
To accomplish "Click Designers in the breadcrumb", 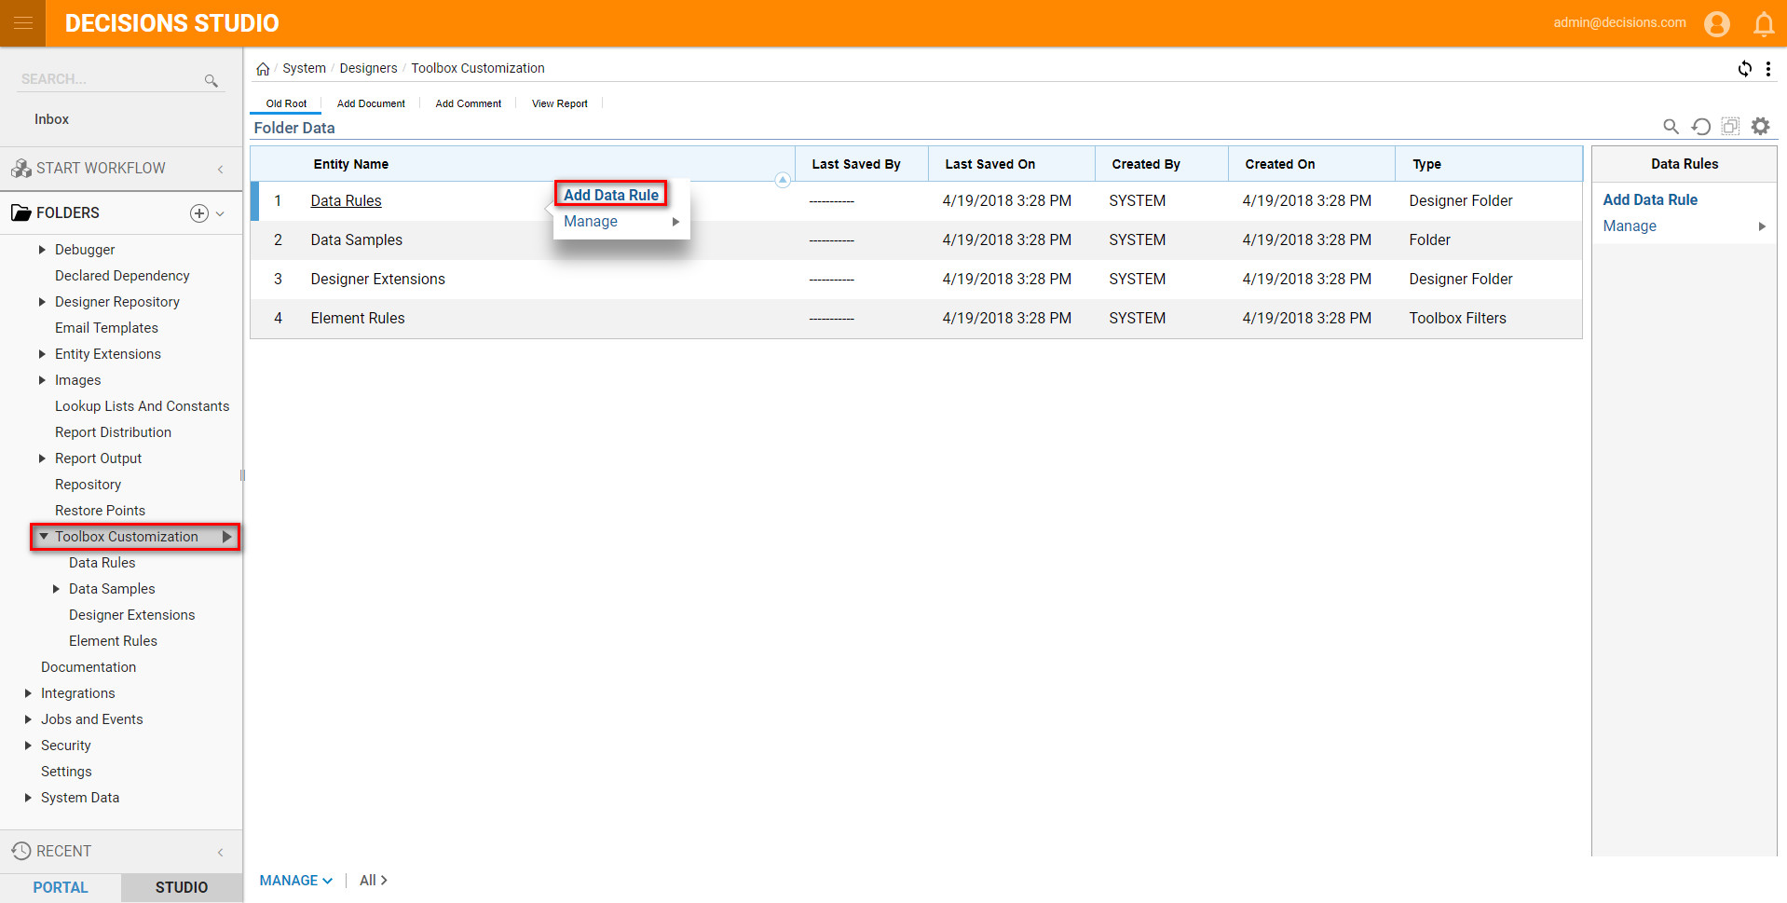I will pos(368,69).
